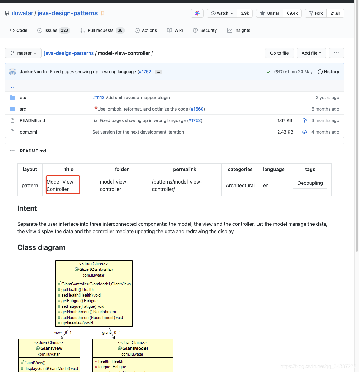The image size is (359, 372).
Task: Click JackieNim's avatar image
Action: point(12,72)
